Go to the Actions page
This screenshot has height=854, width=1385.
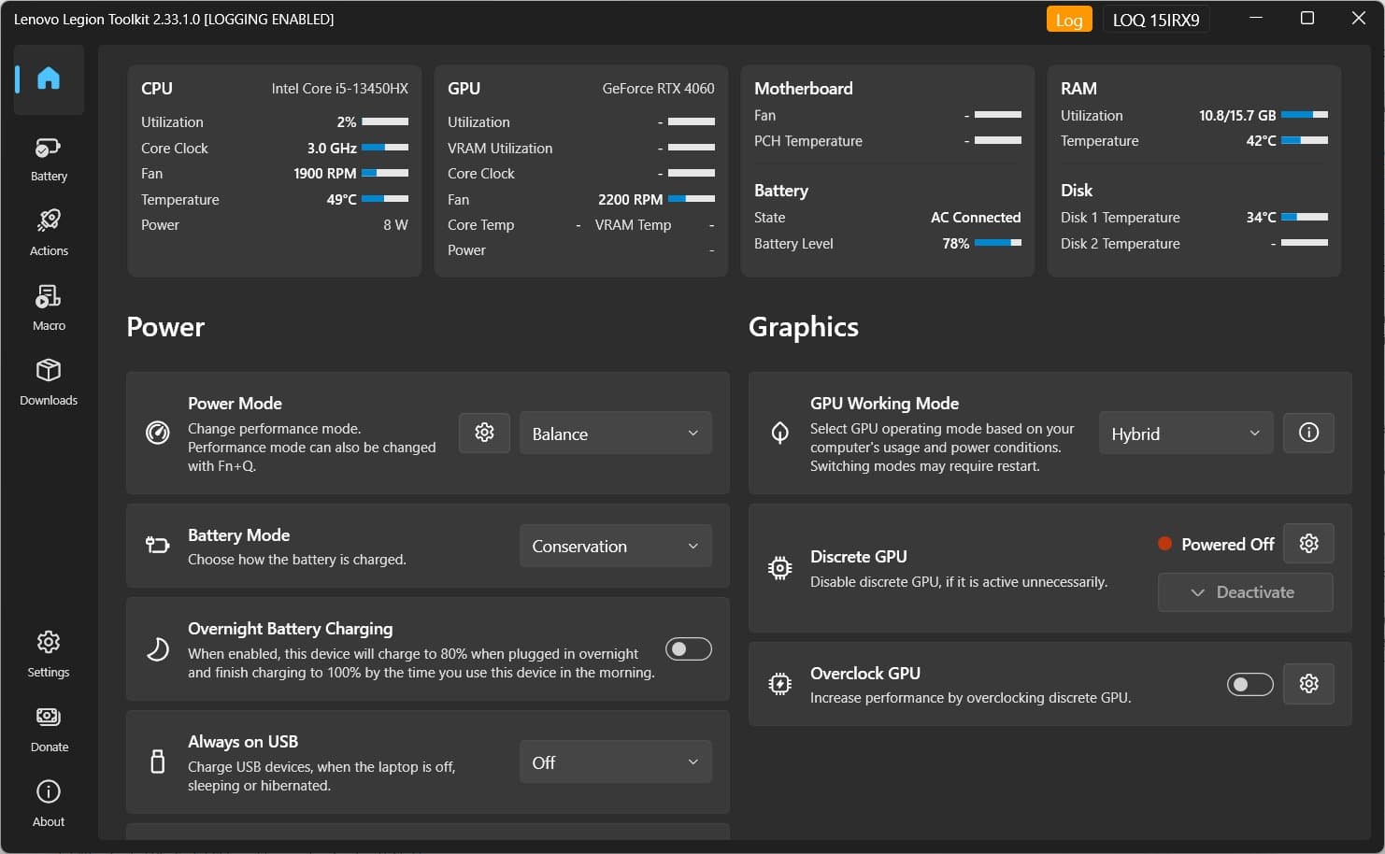[x=49, y=233]
